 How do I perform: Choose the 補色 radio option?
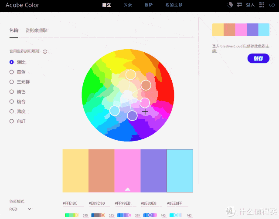coord(12,92)
